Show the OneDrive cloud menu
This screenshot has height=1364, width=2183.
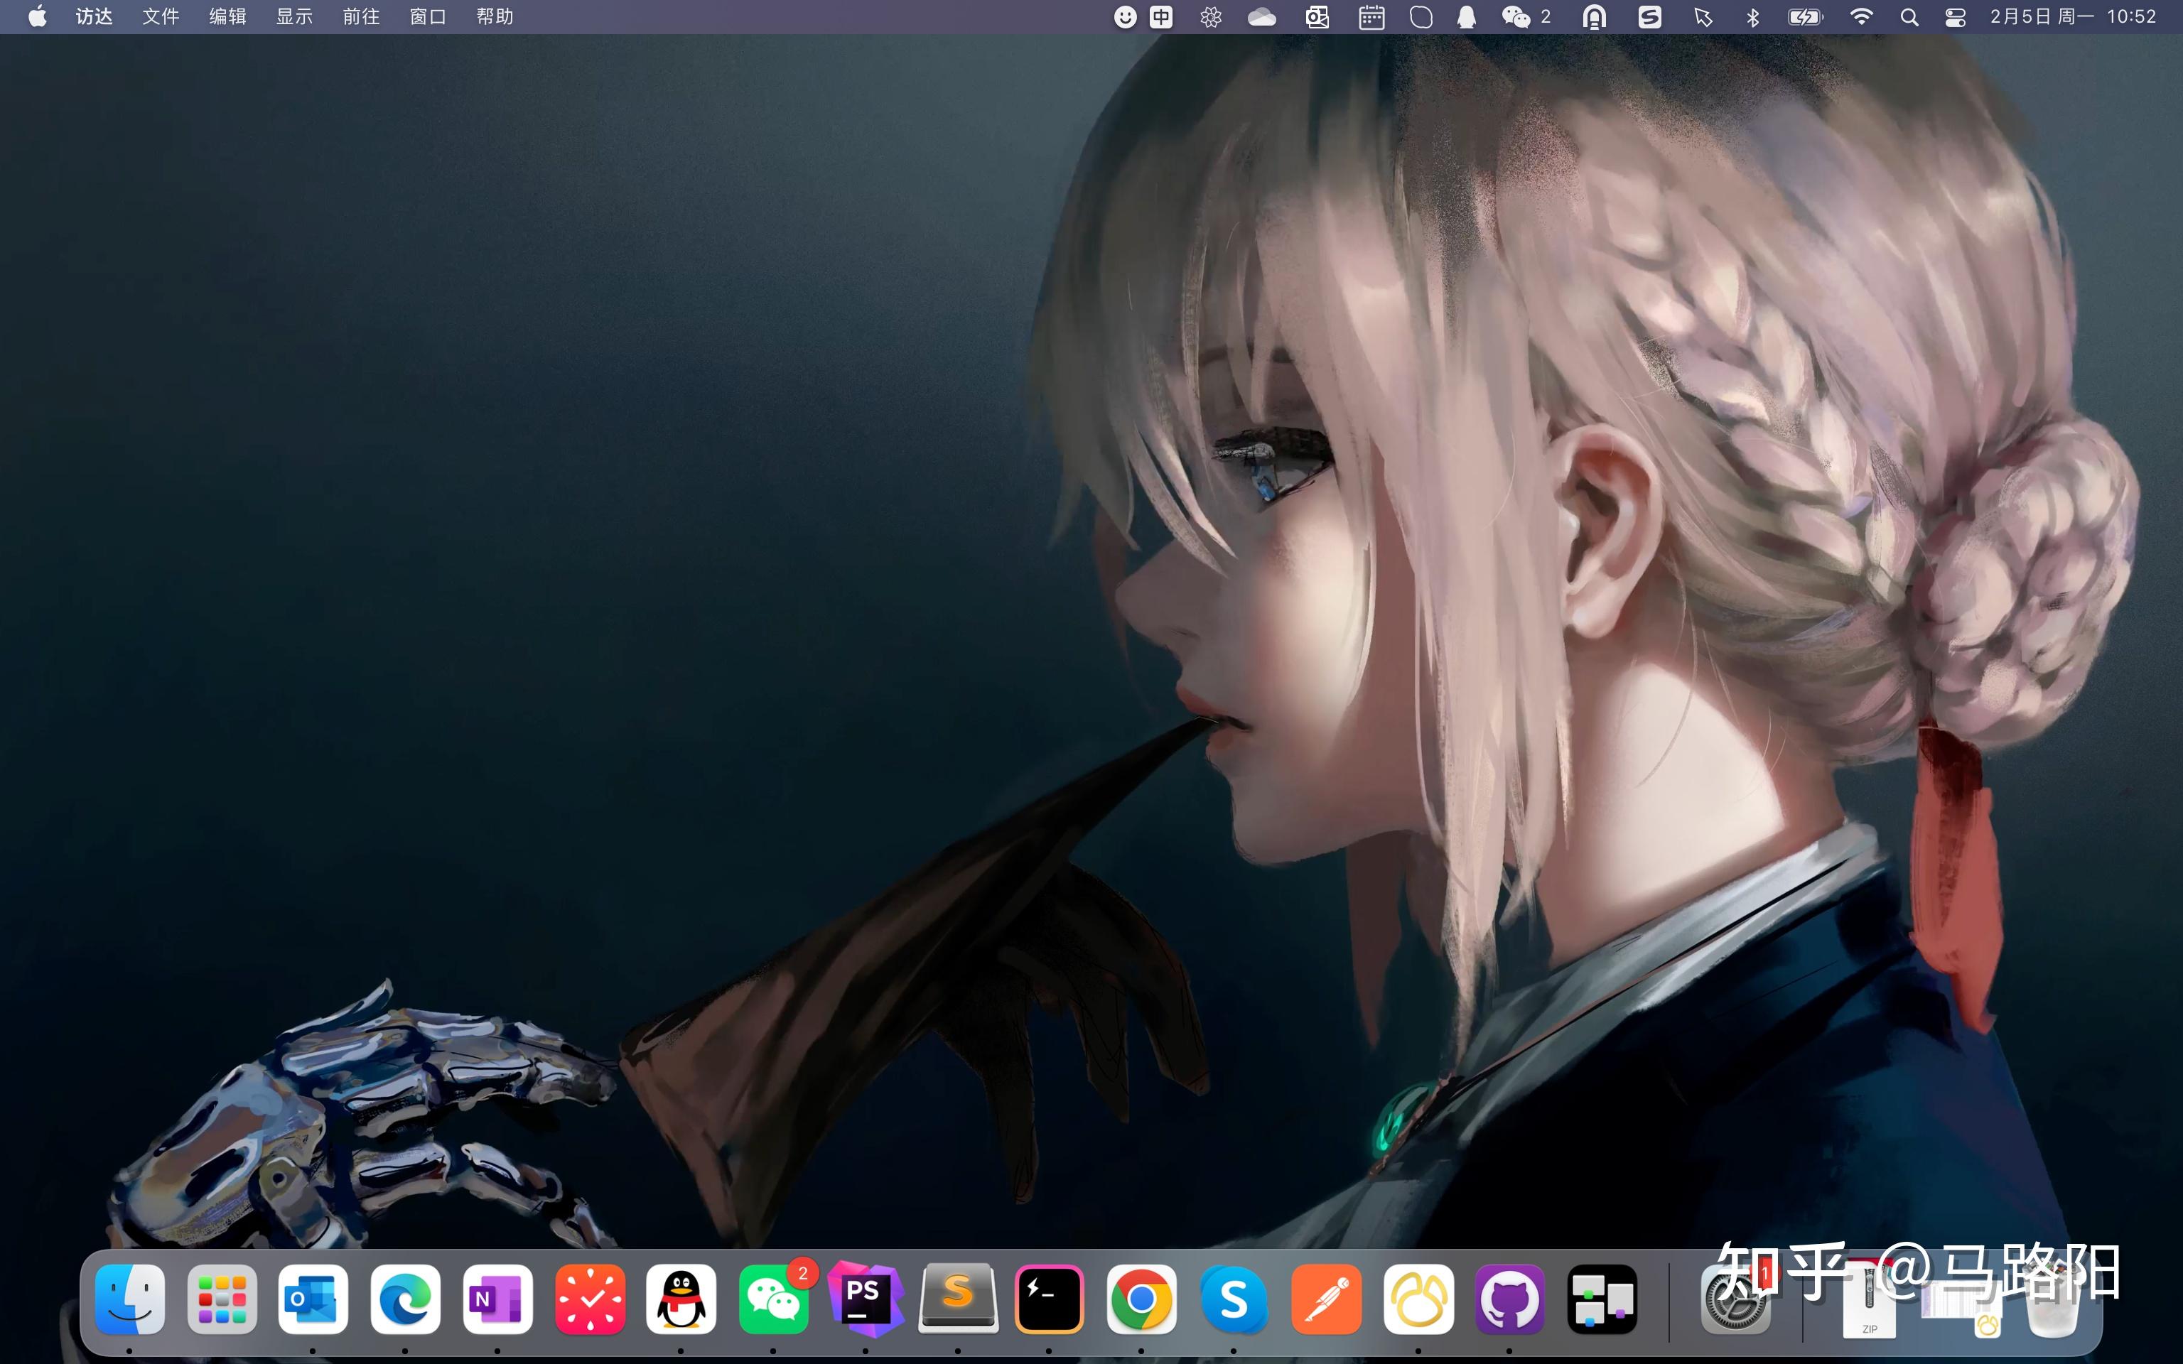tap(1262, 16)
